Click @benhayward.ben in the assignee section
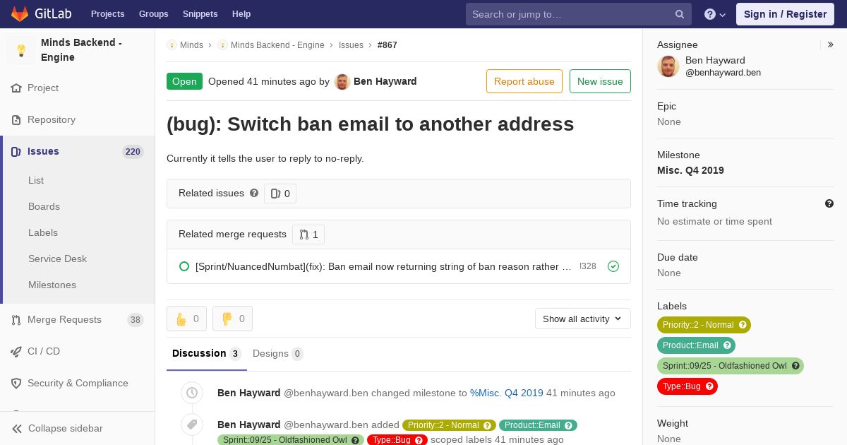The width and height of the screenshot is (847, 445). tap(723, 73)
